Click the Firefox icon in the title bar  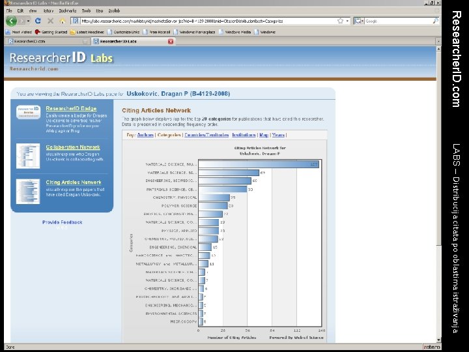click(7, 3)
